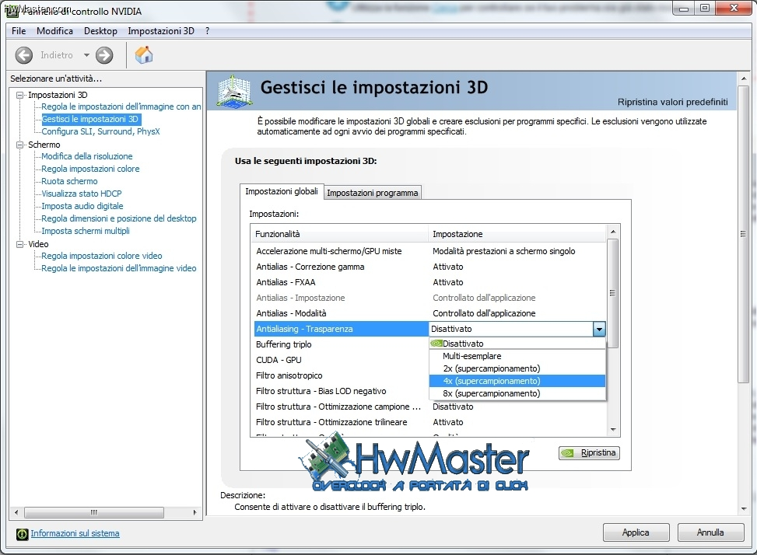The height and width of the screenshot is (555, 757).
Task: Open Regola impostazioni colore
Action: point(90,169)
